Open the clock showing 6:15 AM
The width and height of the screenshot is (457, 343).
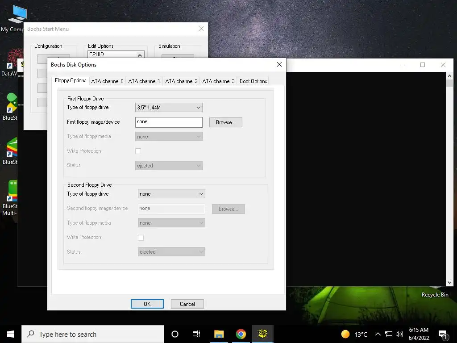coord(419,334)
